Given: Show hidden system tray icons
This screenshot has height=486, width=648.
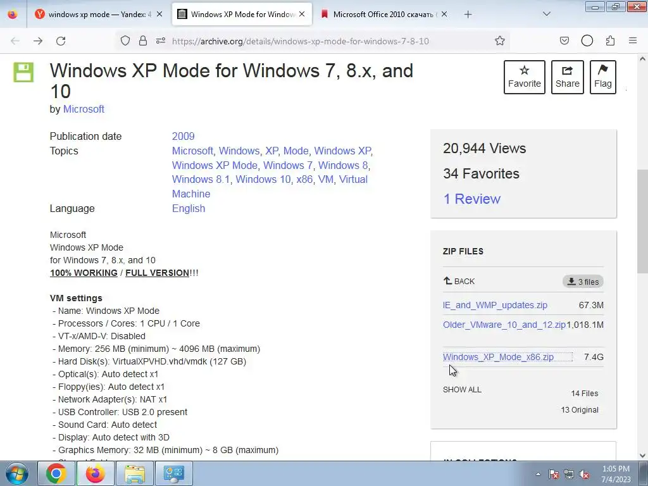Looking at the screenshot, I should tap(538, 474).
